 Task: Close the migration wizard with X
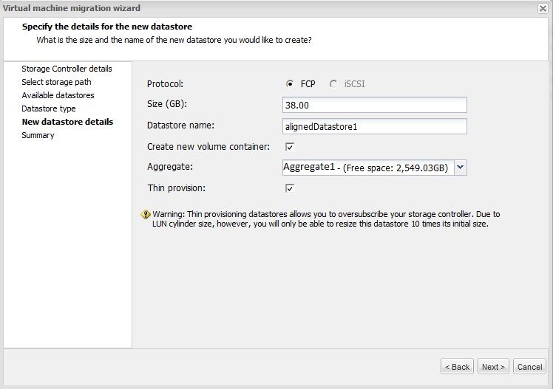[x=543, y=8]
